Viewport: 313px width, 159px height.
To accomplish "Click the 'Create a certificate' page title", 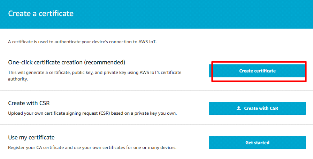I will 41,14.
